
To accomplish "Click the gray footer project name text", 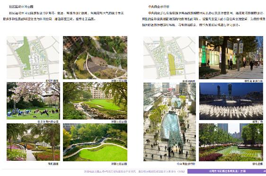I will tap(134, 171).
